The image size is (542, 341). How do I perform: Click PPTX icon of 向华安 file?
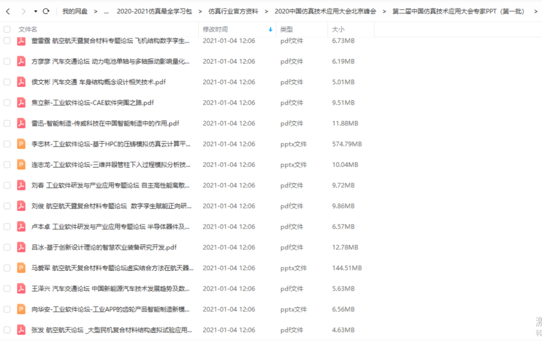21,309
